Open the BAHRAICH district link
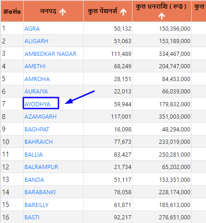Image resolution: width=206 pixels, height=223 pixels. tap(39, 142)
